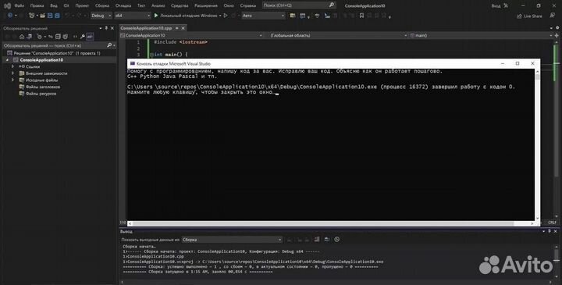Click the bookmark icon in the toolbar

(x=361, y=16)
